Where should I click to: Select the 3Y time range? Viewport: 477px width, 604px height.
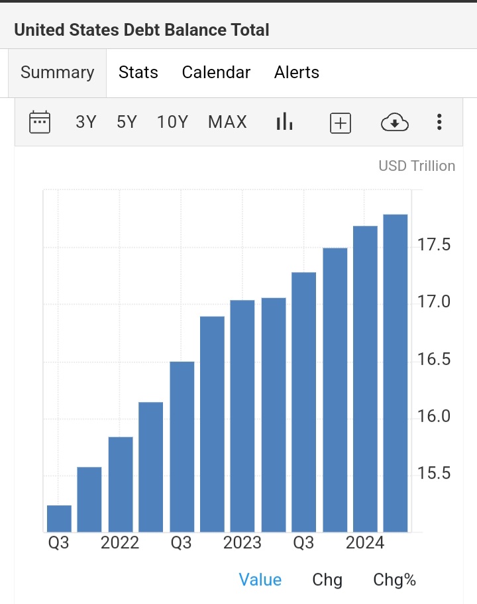coord(86,122)
